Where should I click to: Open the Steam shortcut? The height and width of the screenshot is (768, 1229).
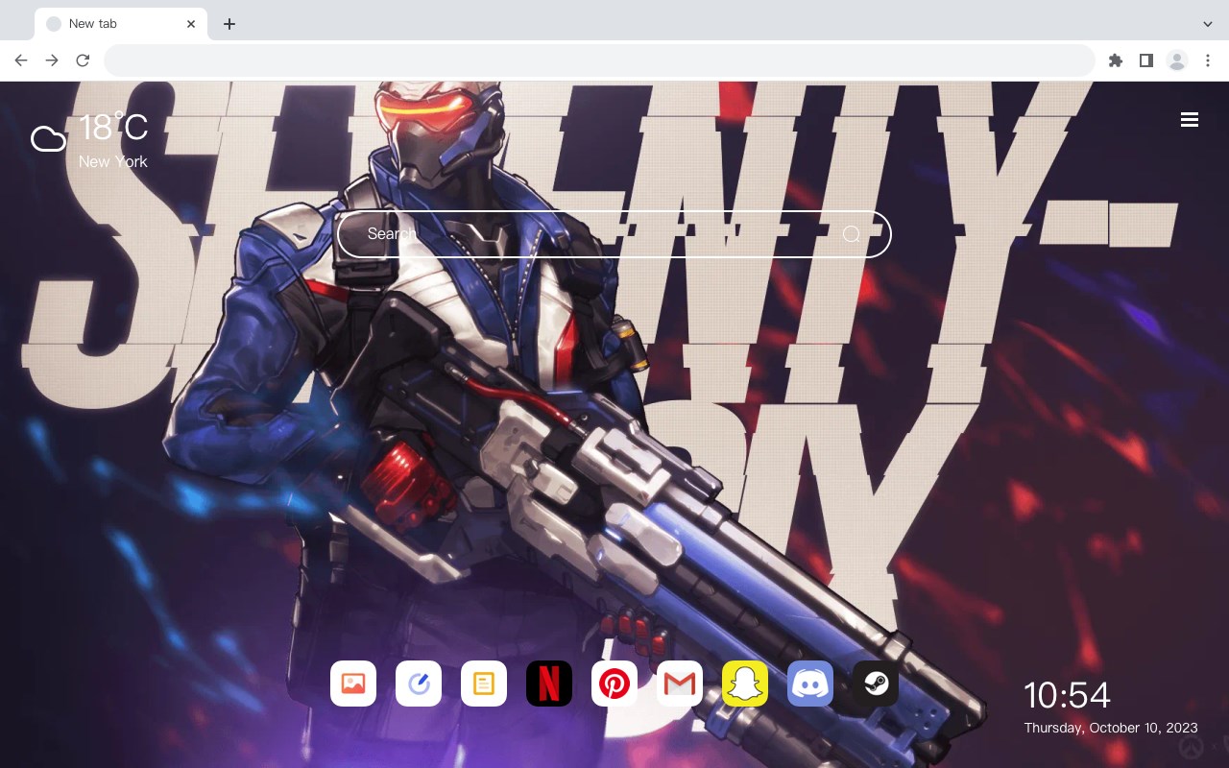click(x=876, y=684)
